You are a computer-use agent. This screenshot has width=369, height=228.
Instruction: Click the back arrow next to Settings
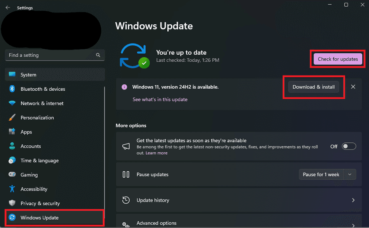[x=8, y=8]
